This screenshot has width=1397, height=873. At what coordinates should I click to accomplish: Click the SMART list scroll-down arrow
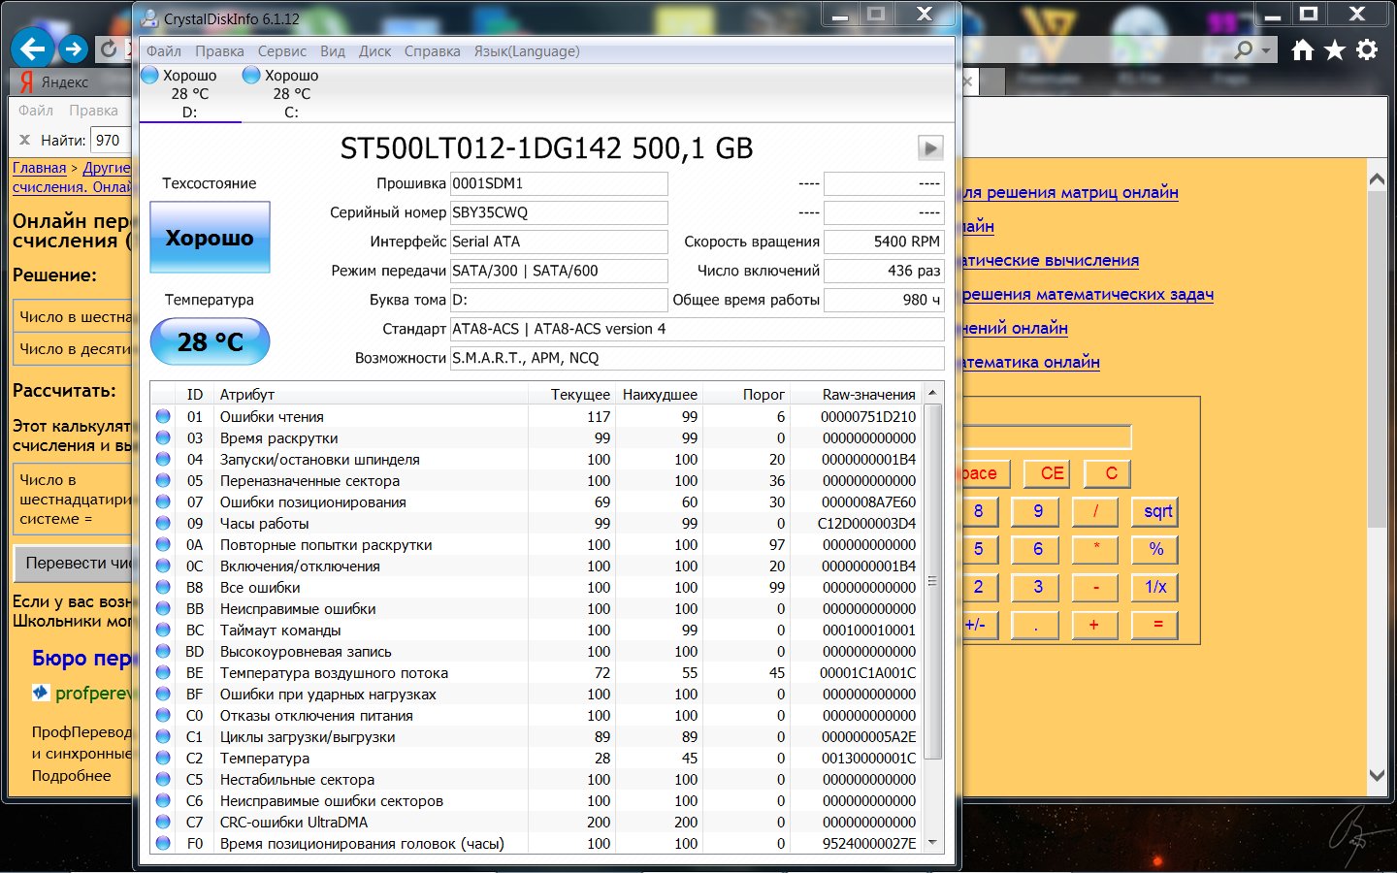(932, 843)
